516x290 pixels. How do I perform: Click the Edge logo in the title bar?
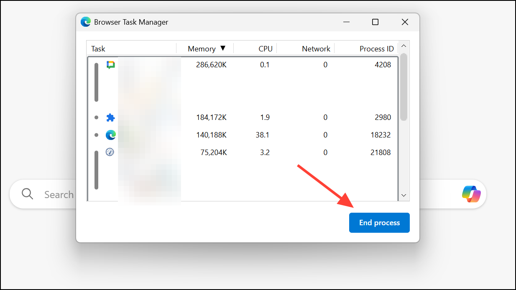(86, 22)
